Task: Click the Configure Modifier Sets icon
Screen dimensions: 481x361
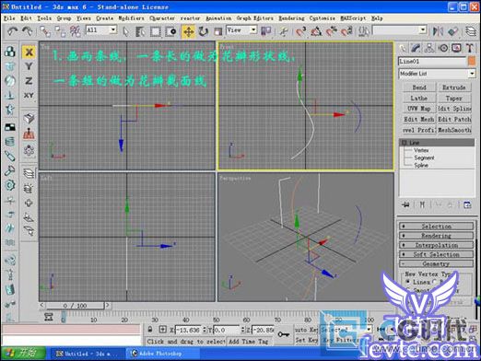Action: (x=467, y=204)
